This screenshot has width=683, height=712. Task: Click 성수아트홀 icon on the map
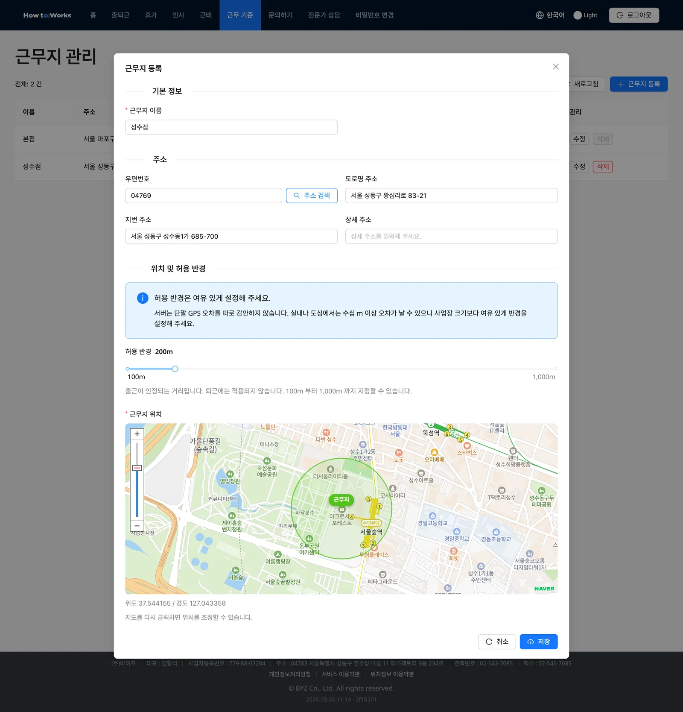pos(421,473)
